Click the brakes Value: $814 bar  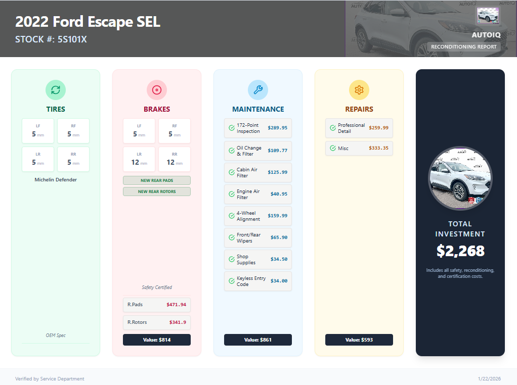[157, 340]
